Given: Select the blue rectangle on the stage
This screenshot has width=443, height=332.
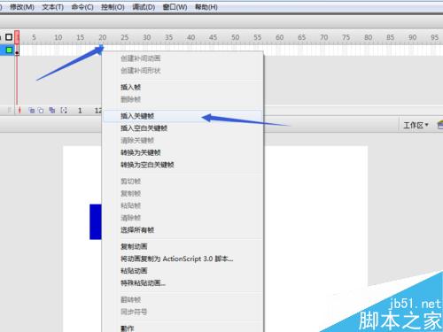Looking at the screenshot, I should pyautogui.click(x=96, y=221).
